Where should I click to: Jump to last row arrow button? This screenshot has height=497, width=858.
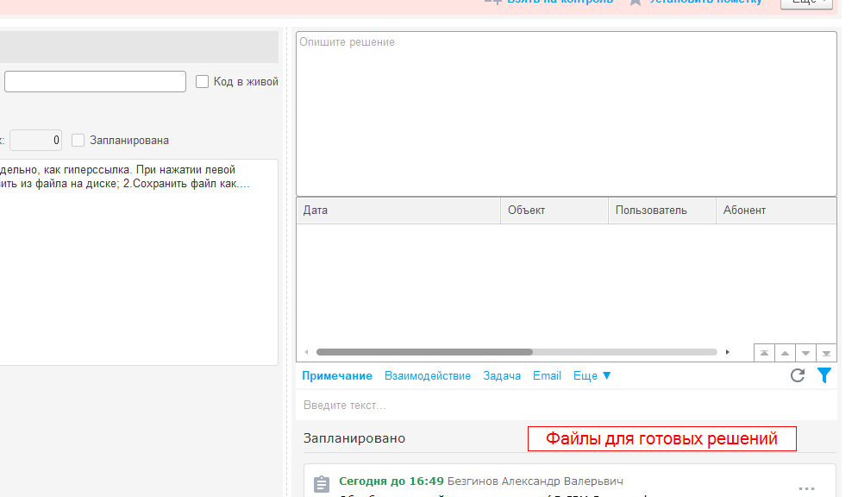[826, 353]
